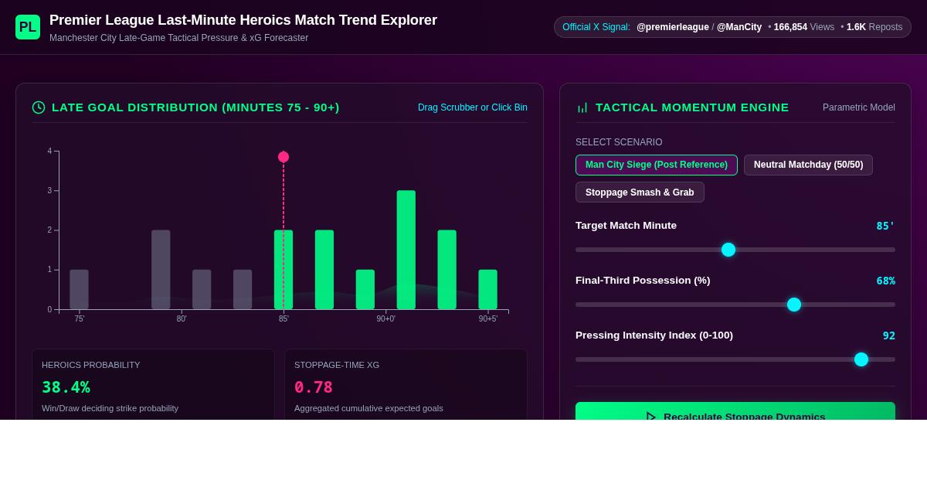The height and width of the screenshot is (487, 927).
Task: Click the Drag Scrubber or Click Bin hint
Action: tap(473, 107)
